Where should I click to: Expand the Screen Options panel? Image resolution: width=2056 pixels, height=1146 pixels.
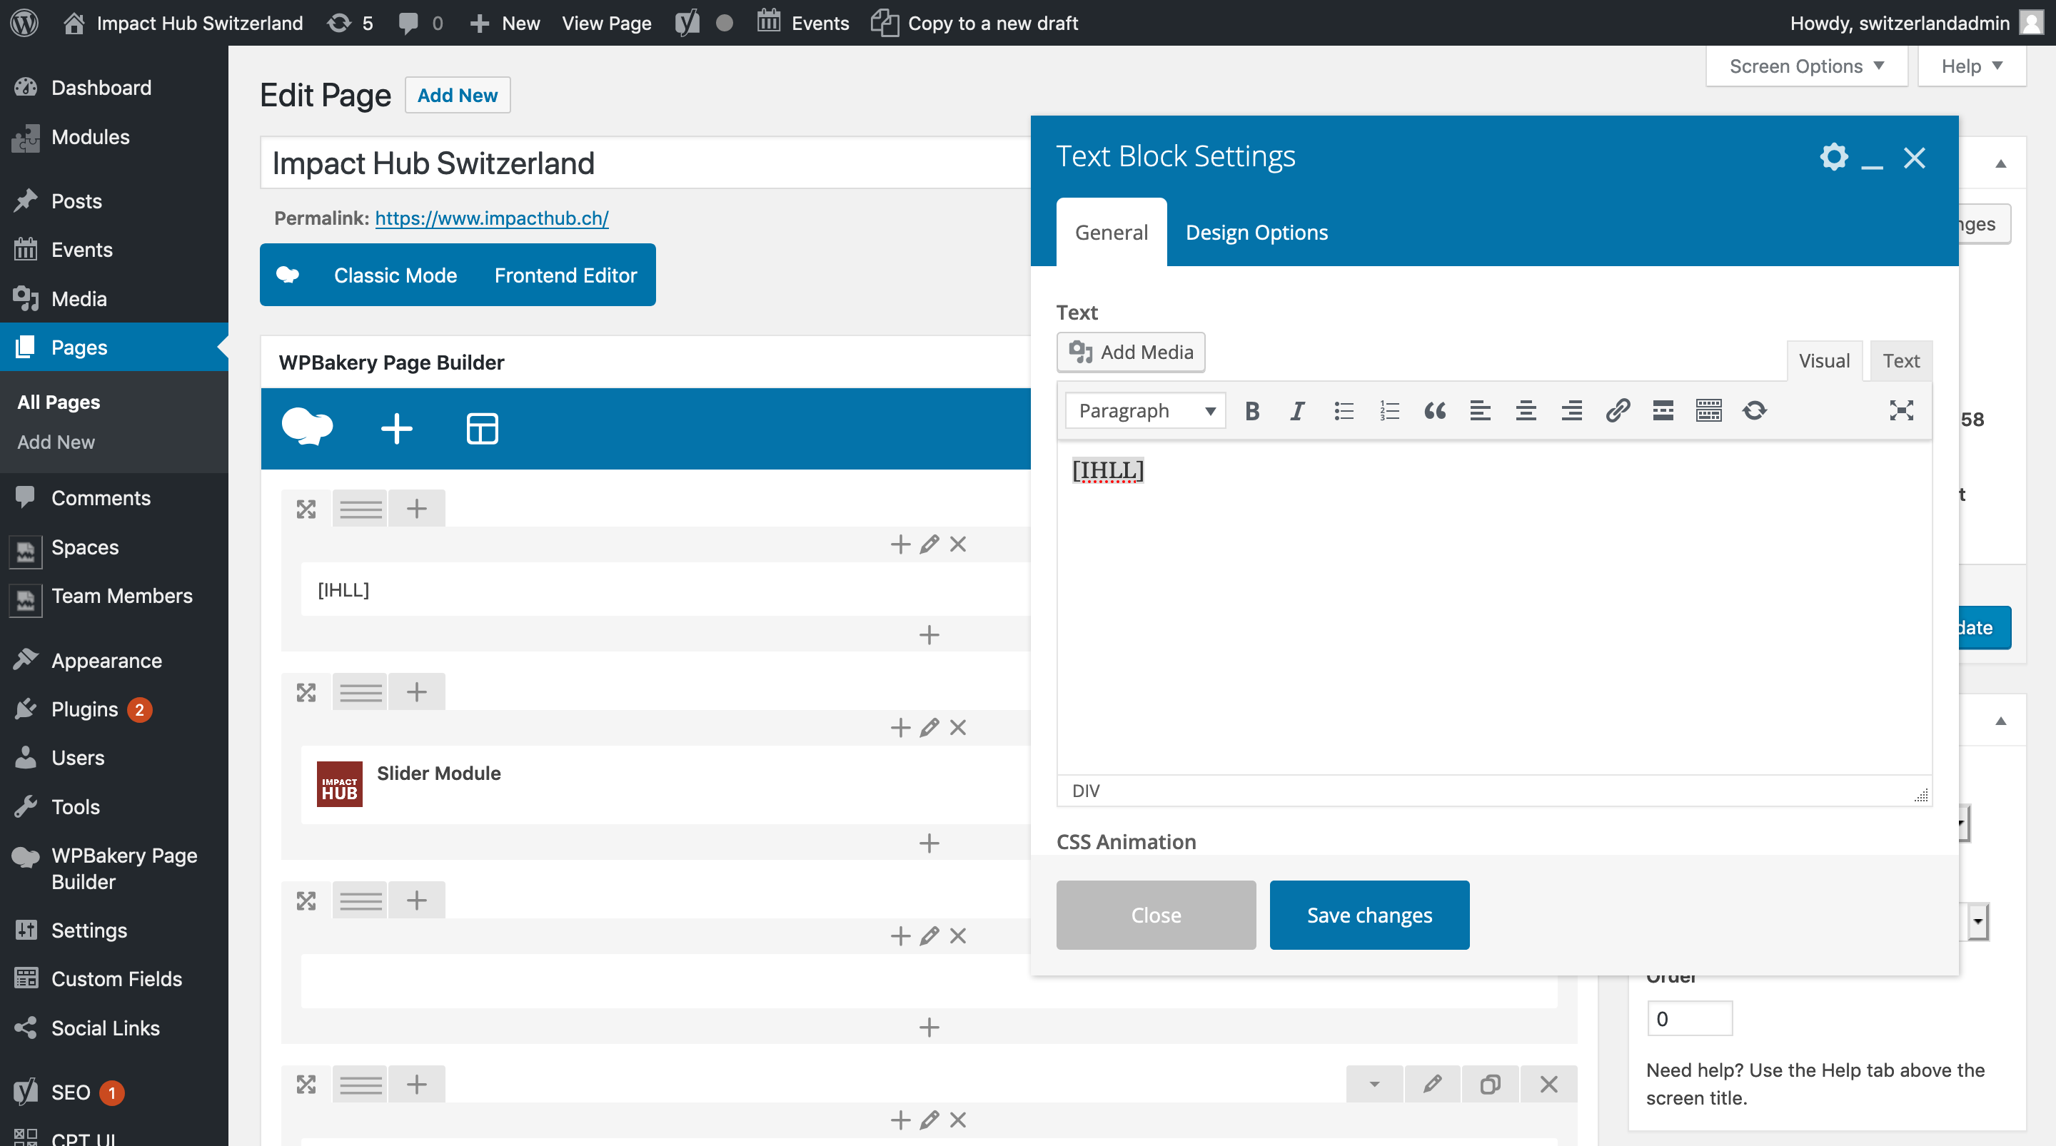1806,66
